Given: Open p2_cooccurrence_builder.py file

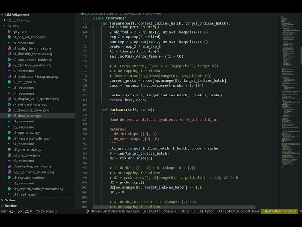Looking at the screenshot, I should (x=32, y=60).
